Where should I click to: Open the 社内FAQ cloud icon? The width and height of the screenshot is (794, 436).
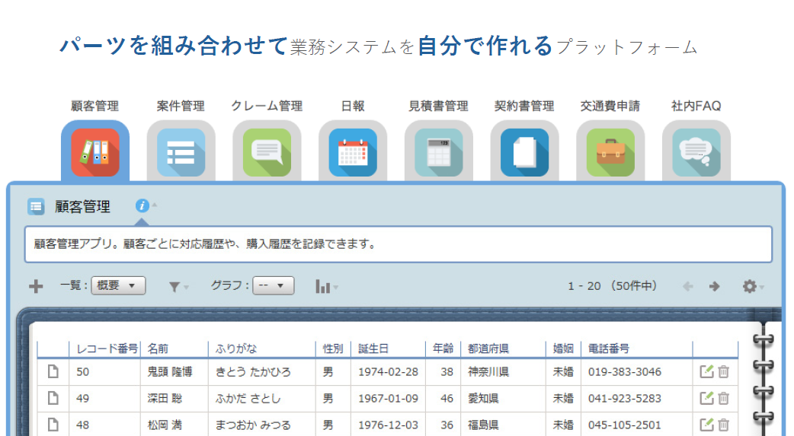coord(696,152)
